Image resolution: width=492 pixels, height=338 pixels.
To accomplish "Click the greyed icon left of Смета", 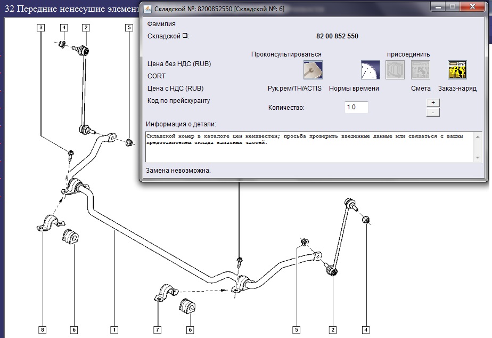I will (x=395, y=70).
